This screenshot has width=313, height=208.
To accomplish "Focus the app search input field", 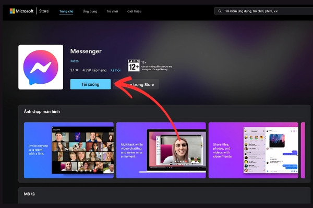I will [x=263, y=11].
